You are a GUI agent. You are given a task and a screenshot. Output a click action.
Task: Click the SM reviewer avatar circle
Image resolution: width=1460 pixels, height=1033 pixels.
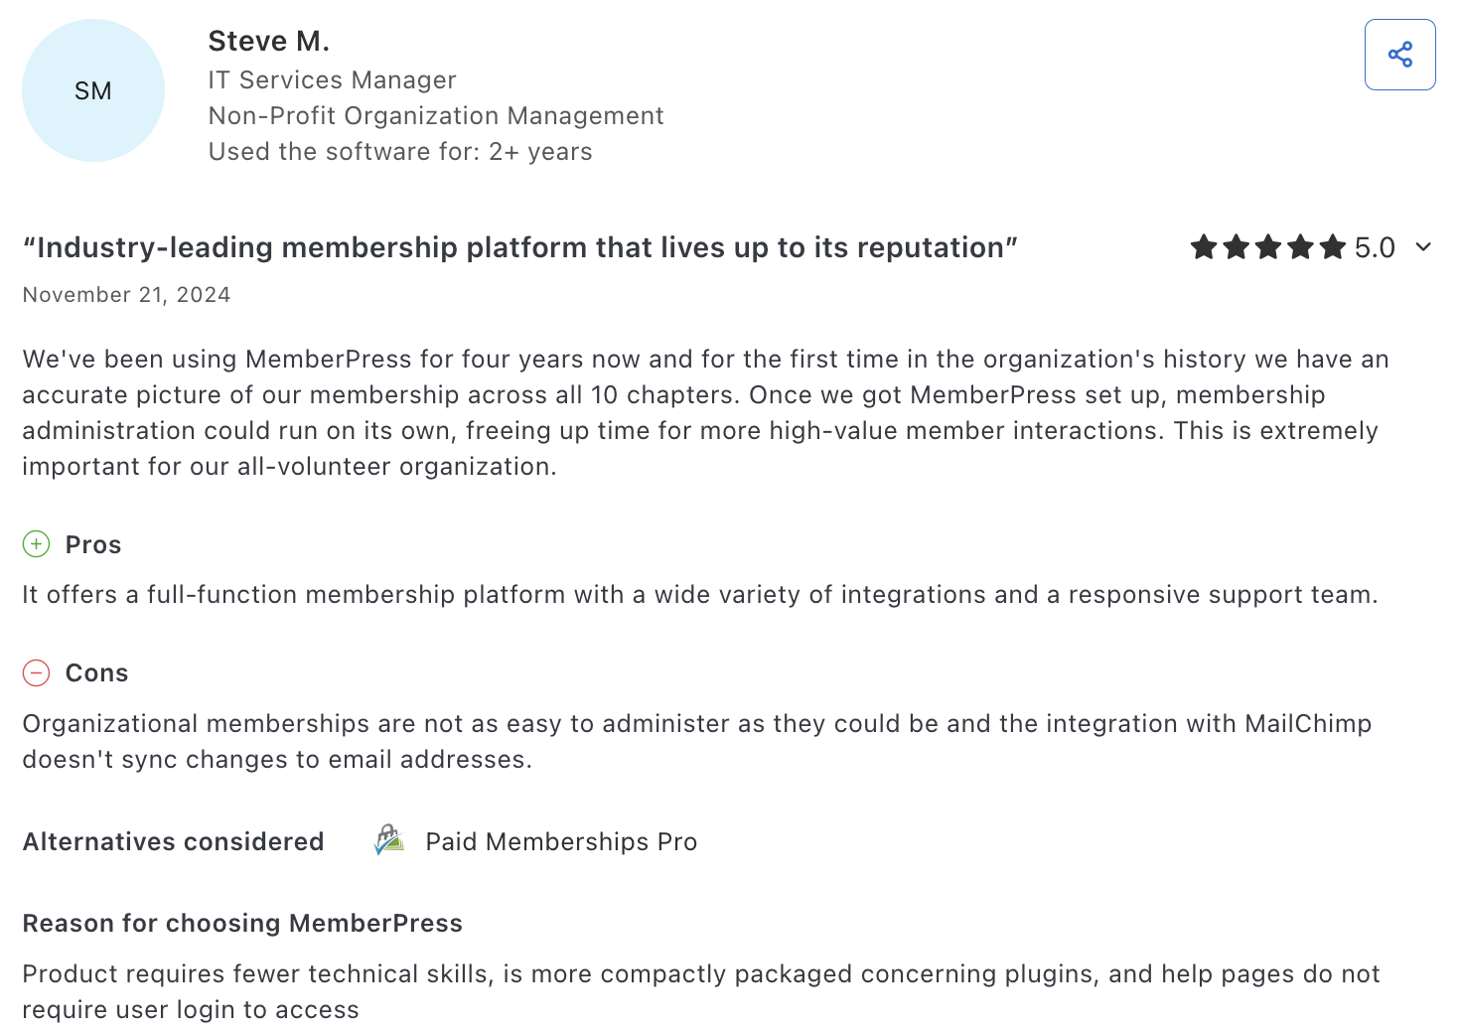pyautogui.click(x=93, y=90)
